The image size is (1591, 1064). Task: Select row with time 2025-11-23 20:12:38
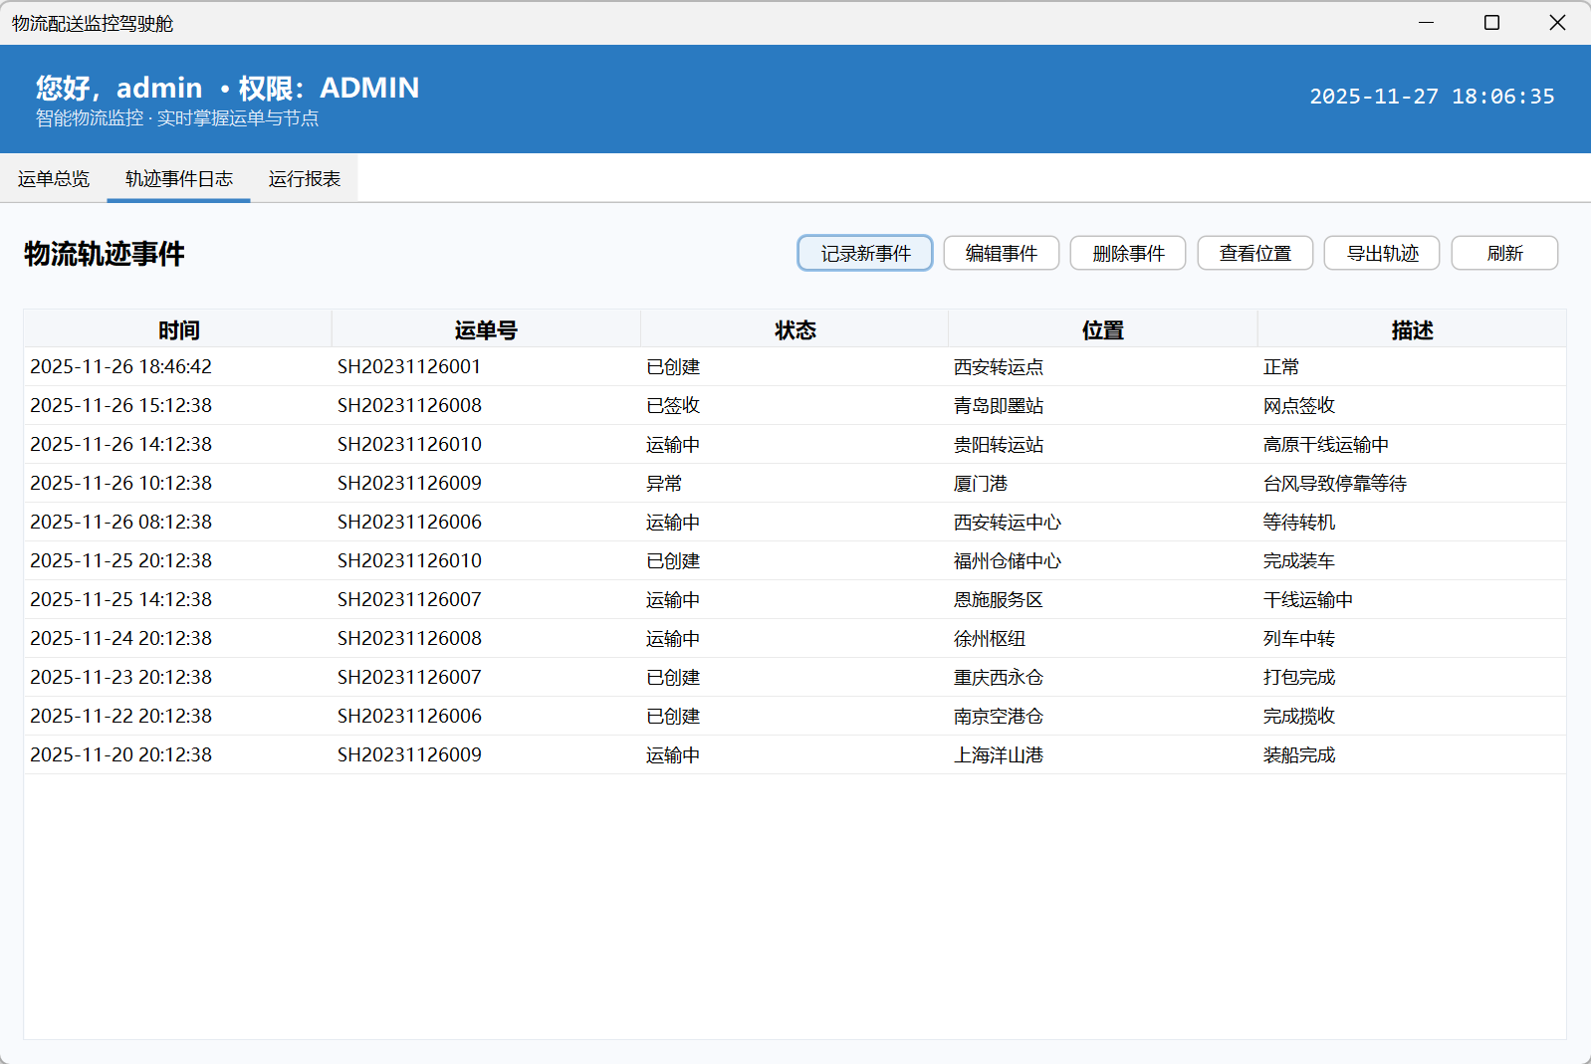795,677
